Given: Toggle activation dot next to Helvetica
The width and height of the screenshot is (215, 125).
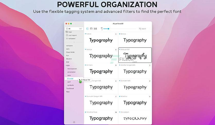Looking at the screenshot, I should pos(119,96).
